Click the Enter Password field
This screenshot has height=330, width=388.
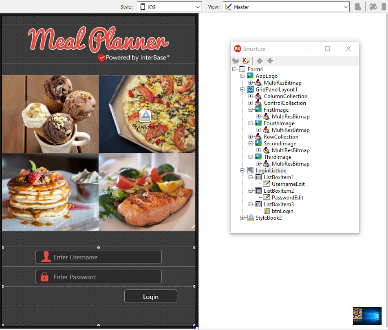coord(99,277)
